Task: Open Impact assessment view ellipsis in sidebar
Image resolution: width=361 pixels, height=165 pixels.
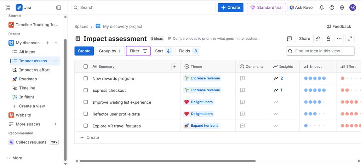Action: 55,61
